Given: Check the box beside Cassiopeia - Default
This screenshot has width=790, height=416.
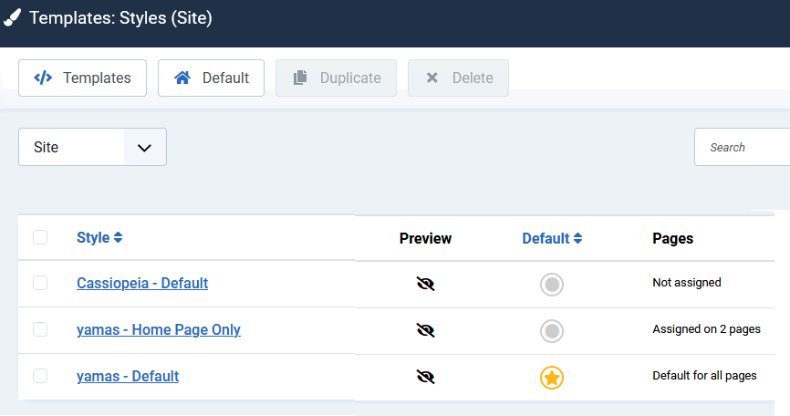Looking at the screenshot, I should (40, 284).
